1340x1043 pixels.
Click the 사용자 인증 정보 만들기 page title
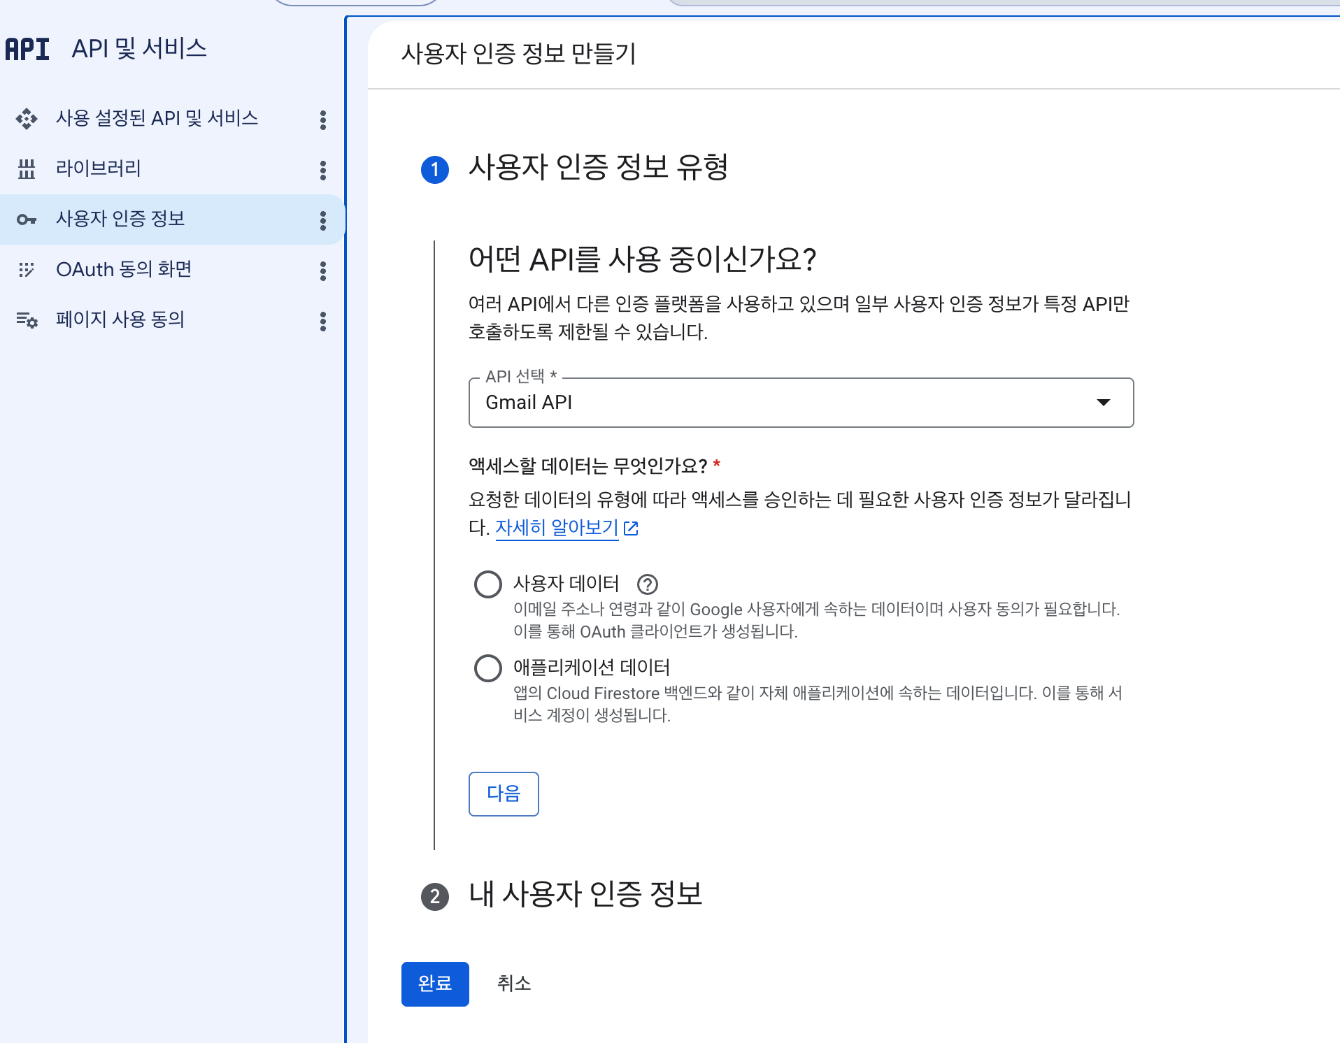pyautogui.click(x=519, y=54)
